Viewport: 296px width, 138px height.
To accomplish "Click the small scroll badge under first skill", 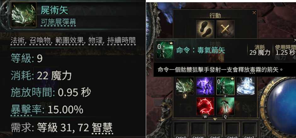I will (x=185, y=96).
